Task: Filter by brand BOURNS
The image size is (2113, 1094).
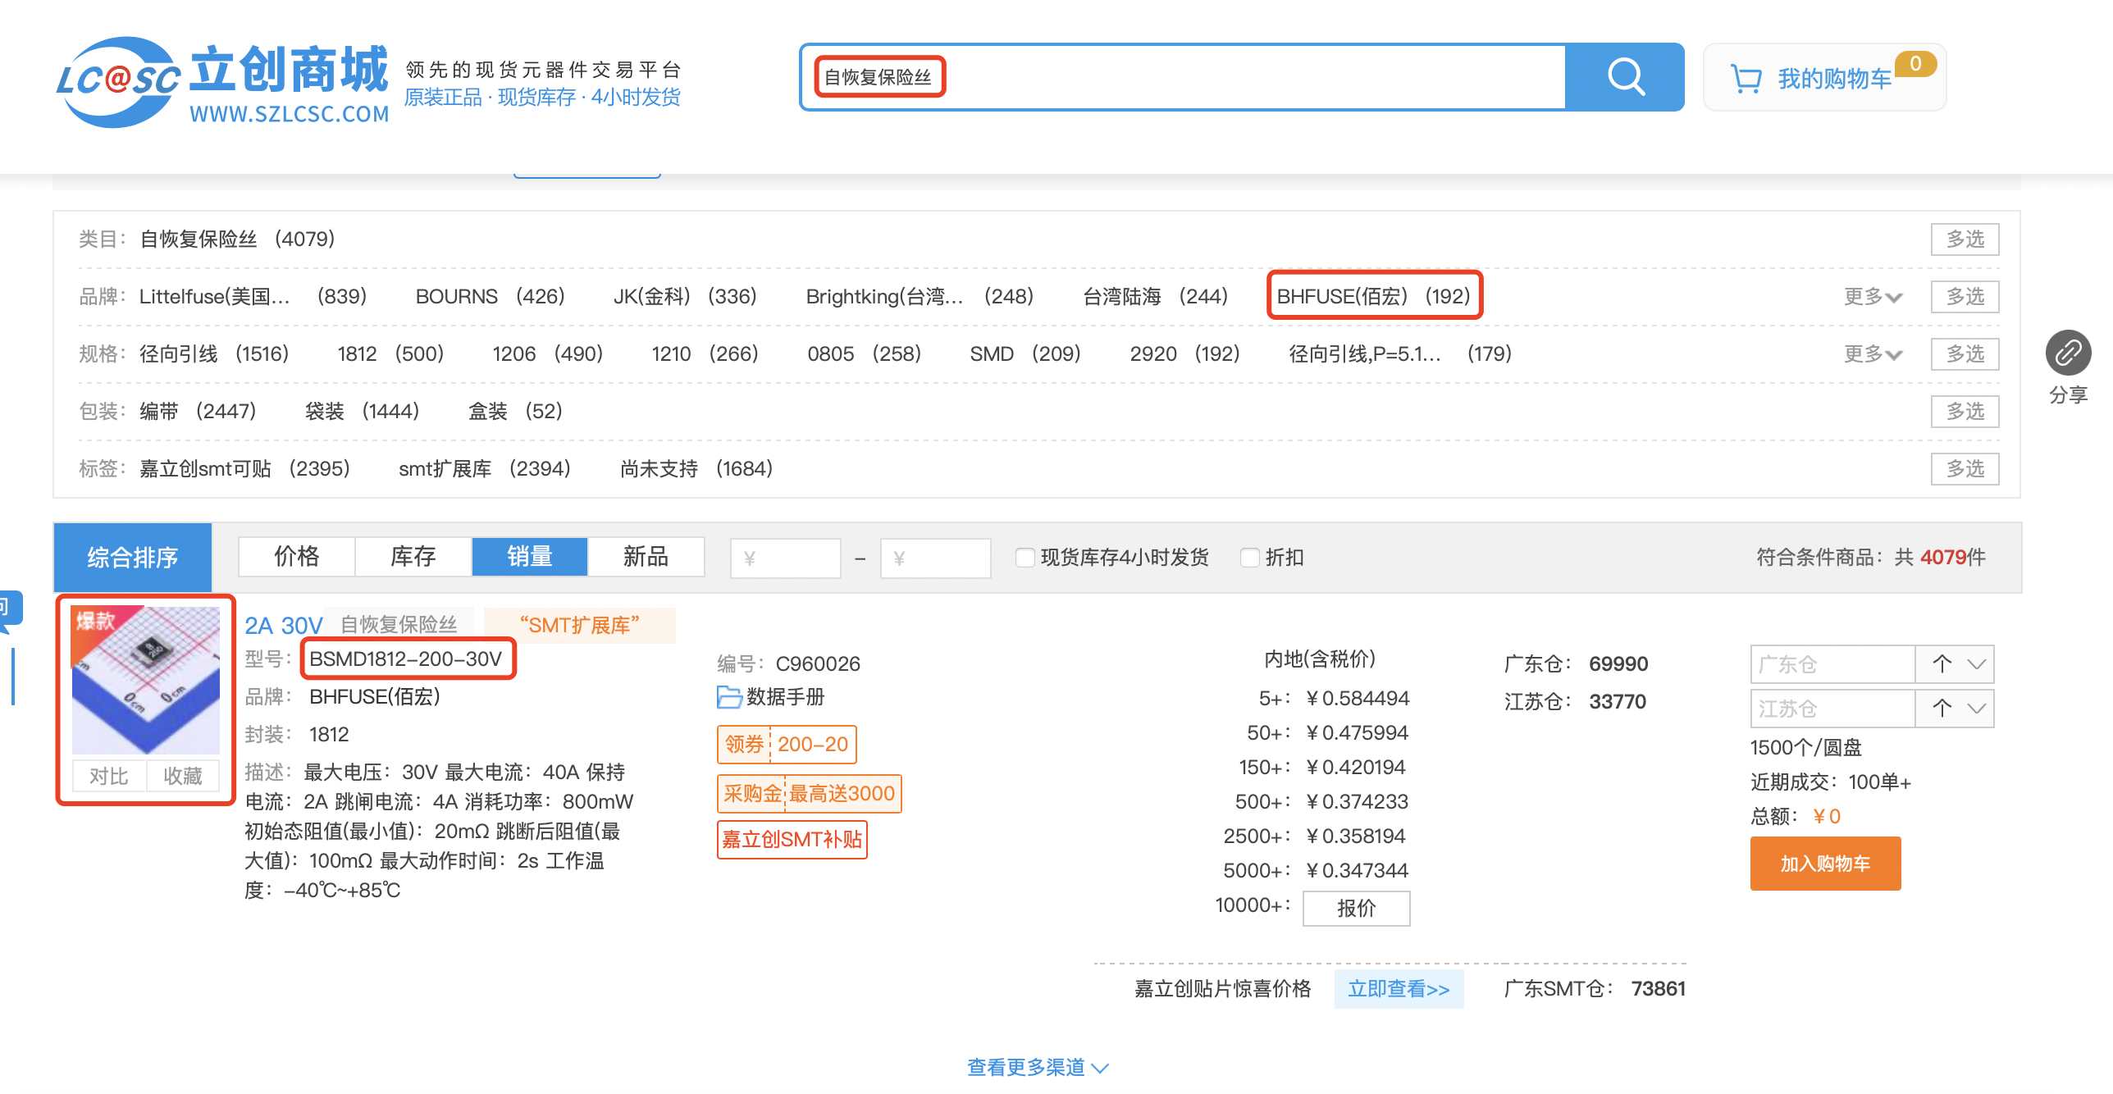Action: point(490,296)
